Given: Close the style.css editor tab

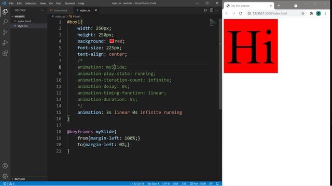Looking at the screenshot, I should [96, 10].
